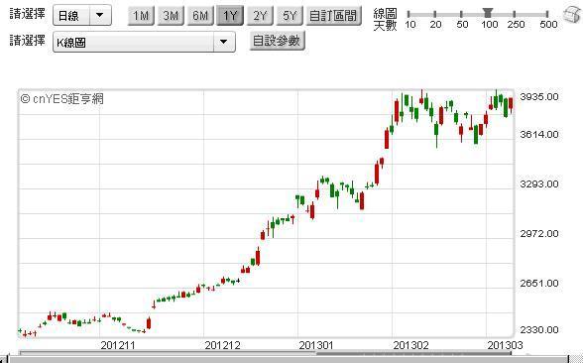Viewport: 583px width, 363px height.
Task: Open the K線圖 chart type dropdown
Action: click(x=145, y=42)
